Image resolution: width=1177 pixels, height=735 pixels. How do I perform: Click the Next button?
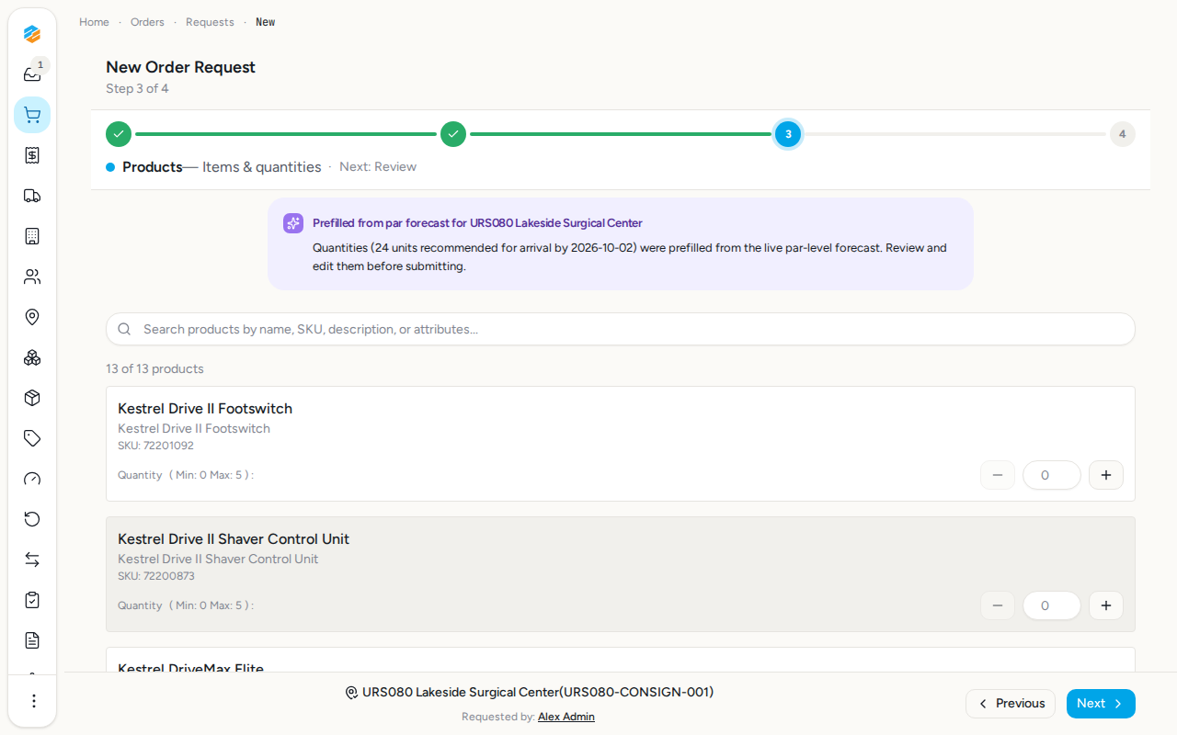tap(1101, 704)
